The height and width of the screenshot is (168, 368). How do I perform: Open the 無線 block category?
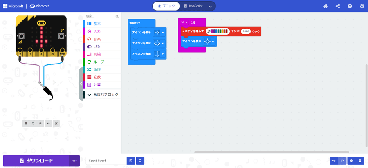tap(102, 54)
